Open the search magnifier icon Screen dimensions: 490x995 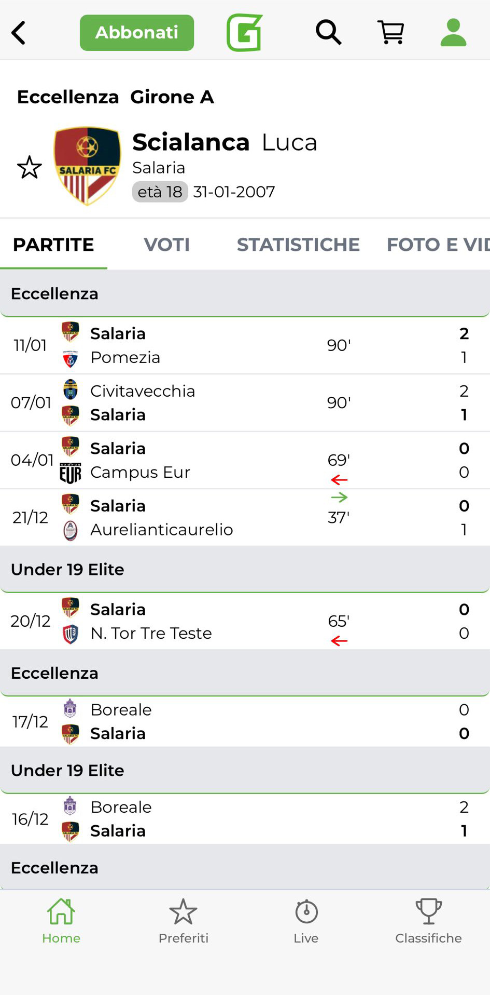[x=328, y=33]
